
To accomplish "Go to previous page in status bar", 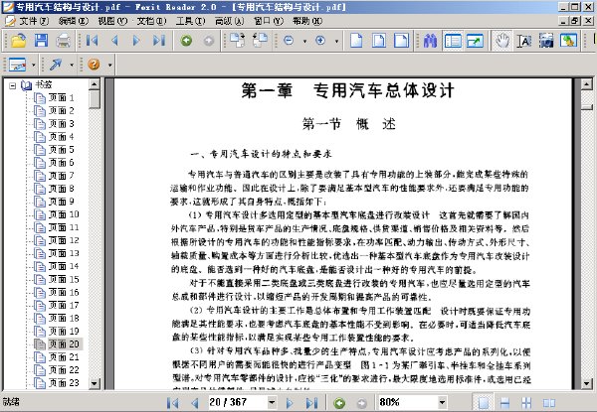I will (195, 402).
